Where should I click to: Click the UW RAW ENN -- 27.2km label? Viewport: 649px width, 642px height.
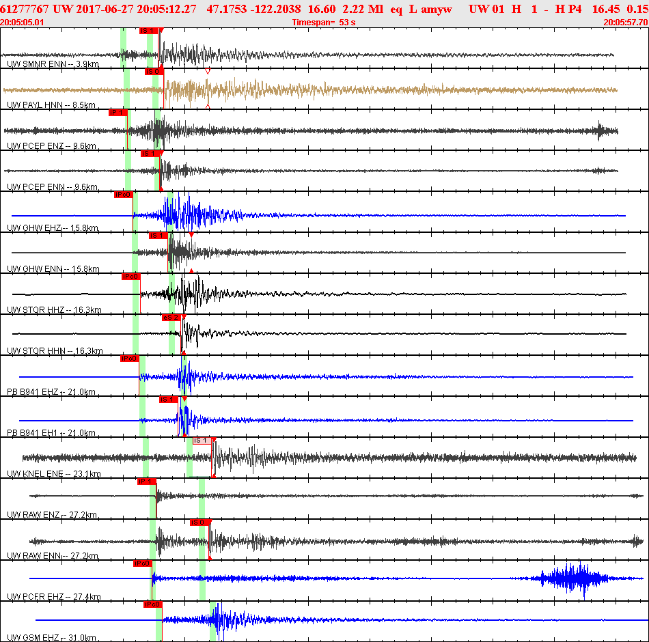[x=53, y=555]
